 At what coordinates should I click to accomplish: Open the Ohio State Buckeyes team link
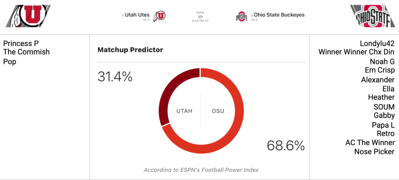[x=279, y=15]
